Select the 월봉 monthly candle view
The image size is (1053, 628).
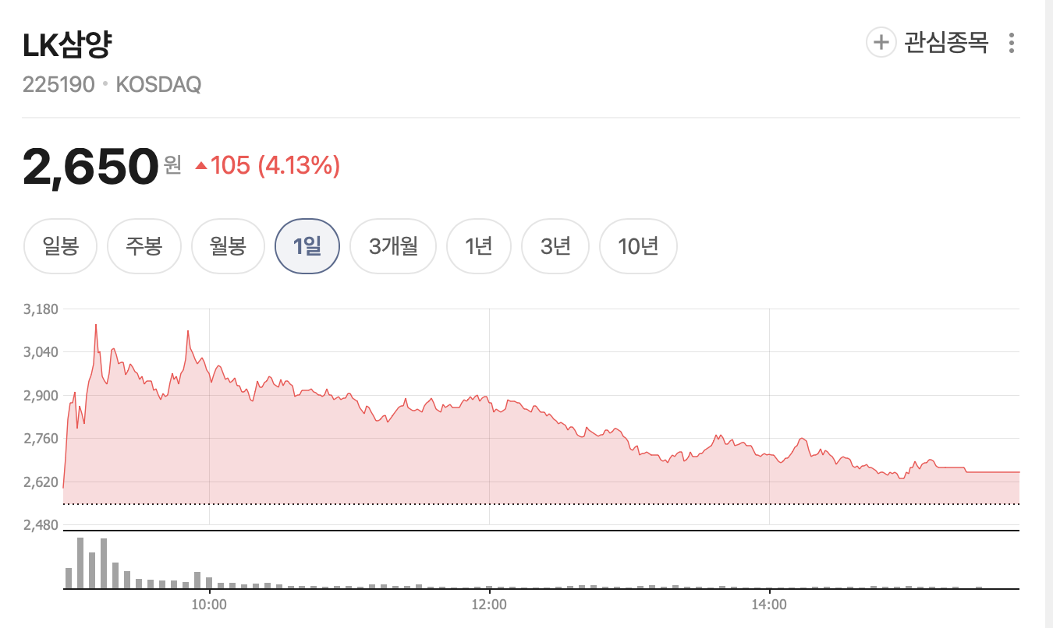pos(228,245)
